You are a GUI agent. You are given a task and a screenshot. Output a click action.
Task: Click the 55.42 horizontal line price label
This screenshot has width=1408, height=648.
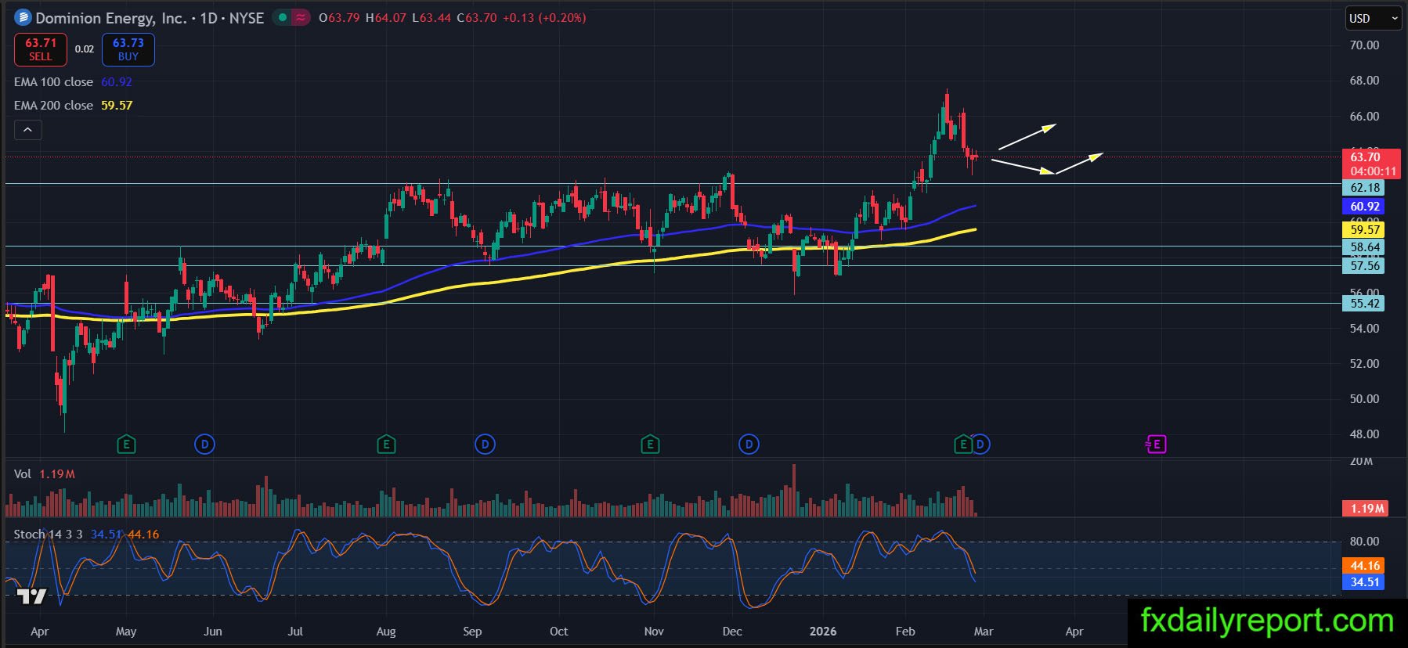tap(1365, 304)
